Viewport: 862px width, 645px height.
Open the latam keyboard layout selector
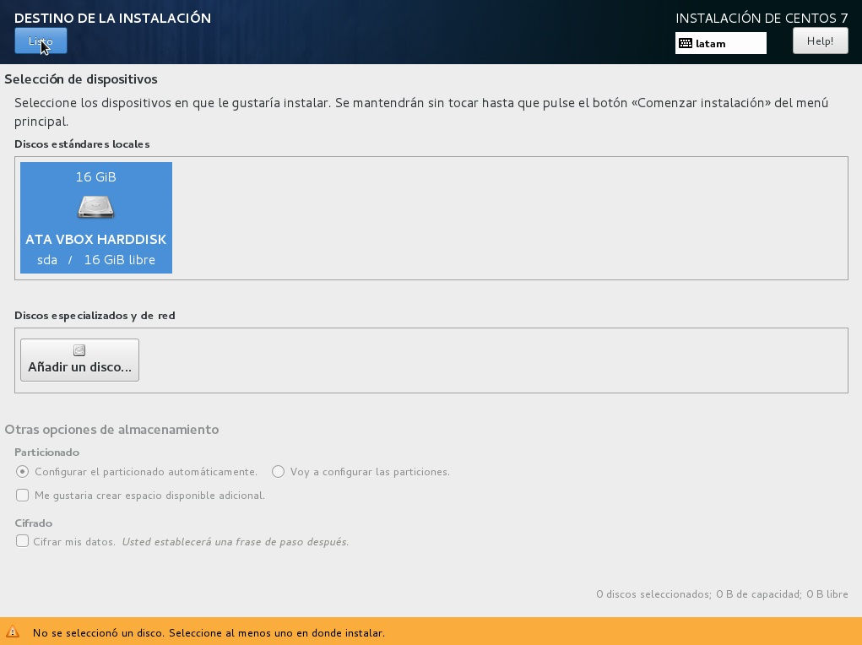[720, 42]
